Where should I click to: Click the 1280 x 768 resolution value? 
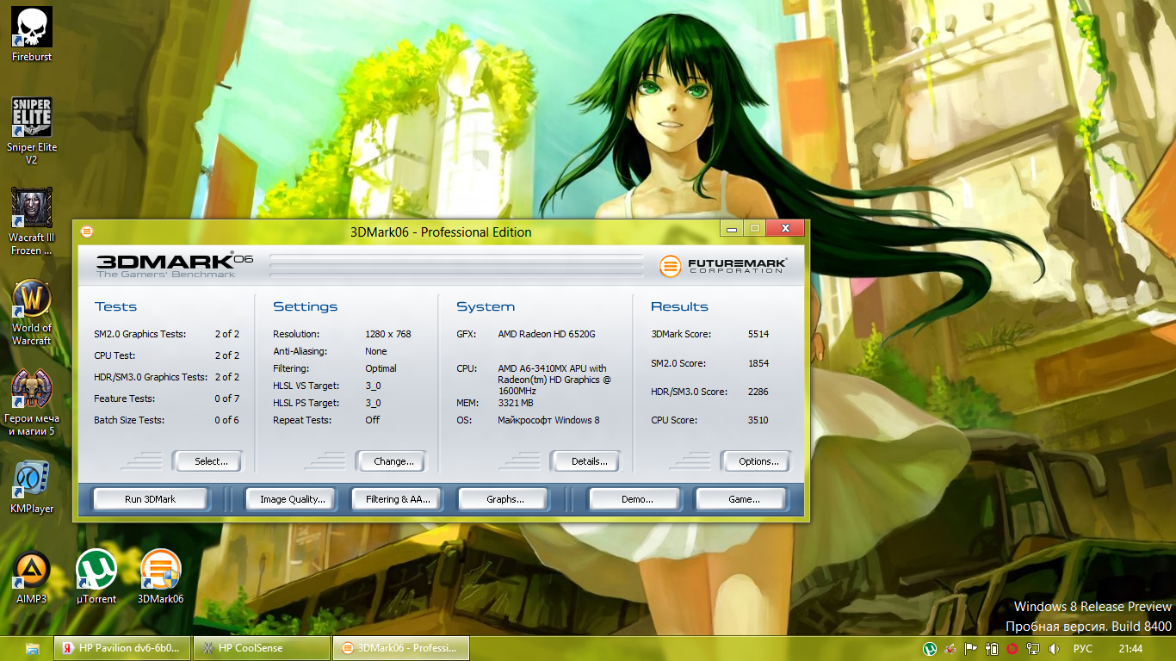pyautogui.click(x=388, y=334)
